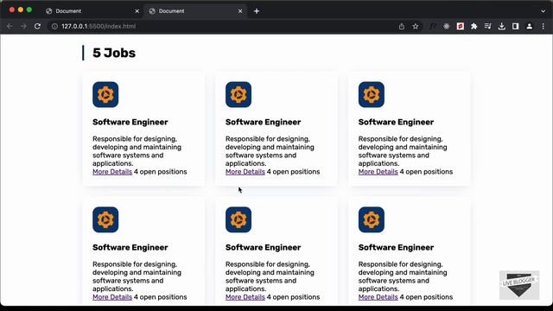
Task: Open the profile avatar icon
Action: coord(530,27)
